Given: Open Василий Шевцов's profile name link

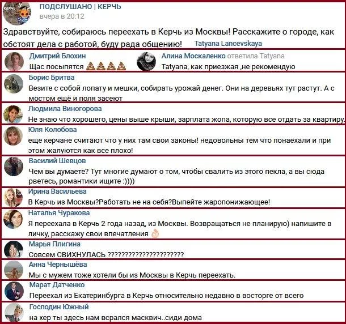Looking at the screenshot, I should (x=57, y=161).
